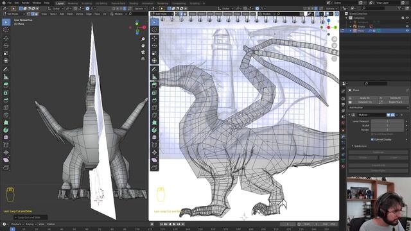
Task: Open Edit Mode dropdown in left viewport
Action: 14,14
